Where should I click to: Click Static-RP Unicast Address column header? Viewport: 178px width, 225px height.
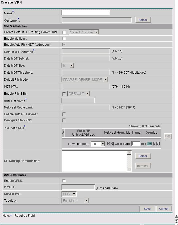point(83,133)
